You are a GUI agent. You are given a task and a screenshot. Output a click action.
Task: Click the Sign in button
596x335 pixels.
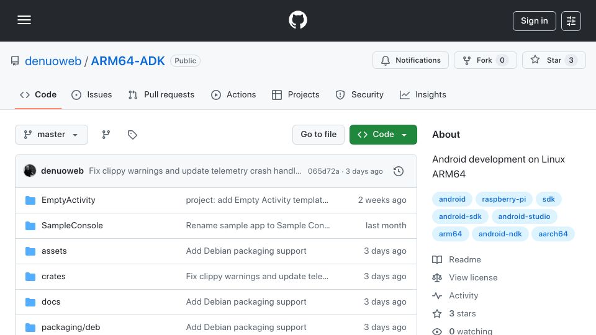click(534, 21)
